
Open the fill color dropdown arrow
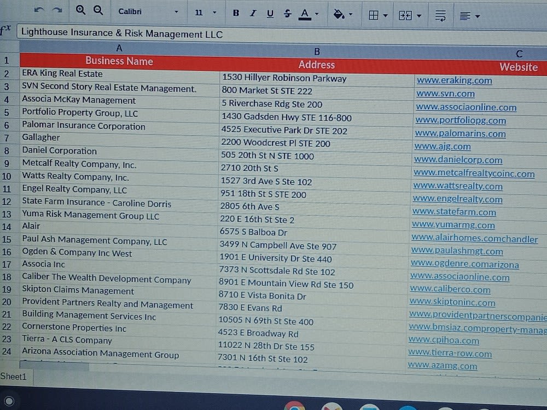pos(351,15)
